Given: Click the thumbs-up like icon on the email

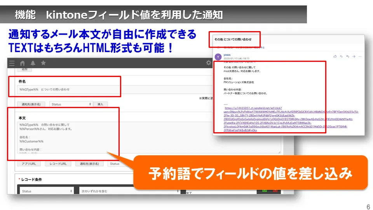Looking at the screenshot, I should pos(335,56).
